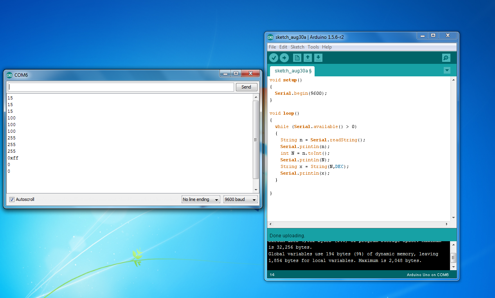This screenshot has width=495, height=298.
Task: Open the 9600 baud dropdown
Action: [x=241, y=199]
